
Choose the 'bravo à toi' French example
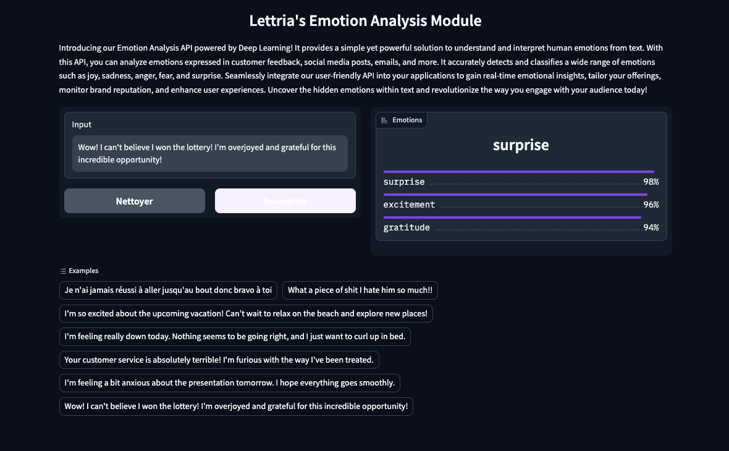[167, 290]
